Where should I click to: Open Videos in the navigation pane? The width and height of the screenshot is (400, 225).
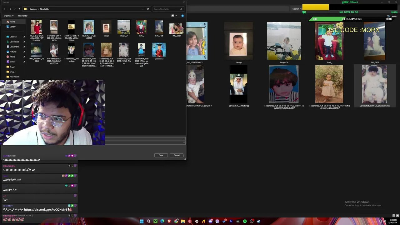click(x=12, y=62)
